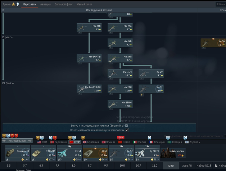
Task: Switch to the Авиация tab
Action: pos(45,4)
